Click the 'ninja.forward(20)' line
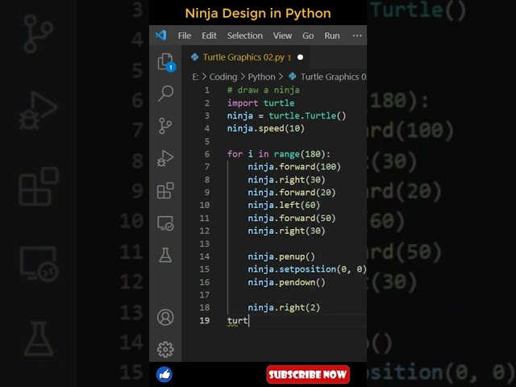Image resolution: width=516 pixels, height=387 pixels. pos(292,193)
